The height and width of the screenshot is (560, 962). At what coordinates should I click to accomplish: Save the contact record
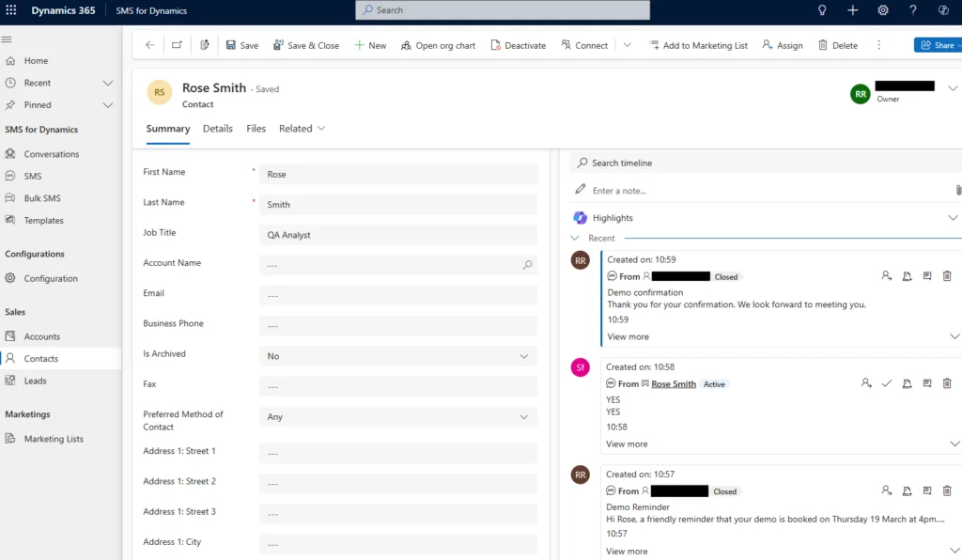coord(242,45)
